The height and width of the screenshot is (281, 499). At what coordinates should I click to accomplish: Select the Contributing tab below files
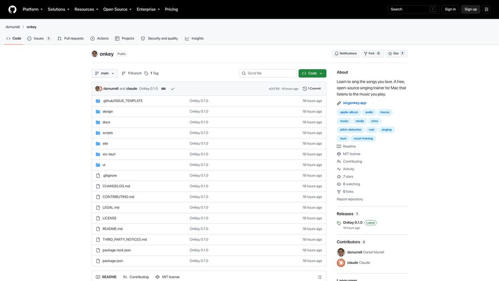136,277
